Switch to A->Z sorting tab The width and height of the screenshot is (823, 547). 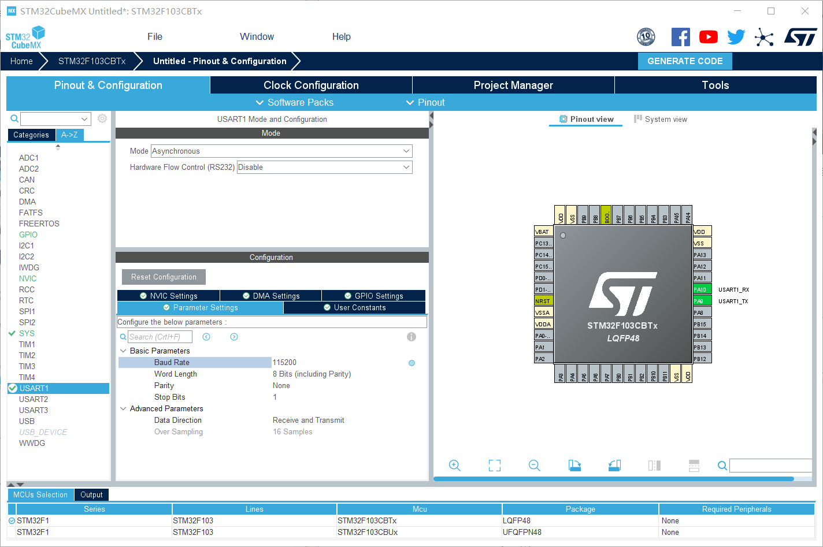click(x=69, y=135)
